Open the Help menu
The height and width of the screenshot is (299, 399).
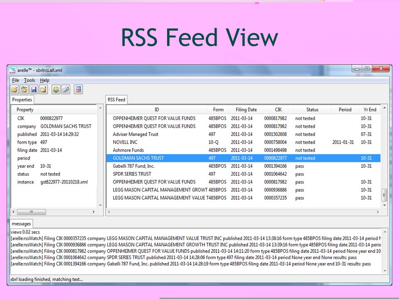click(44, 80)
